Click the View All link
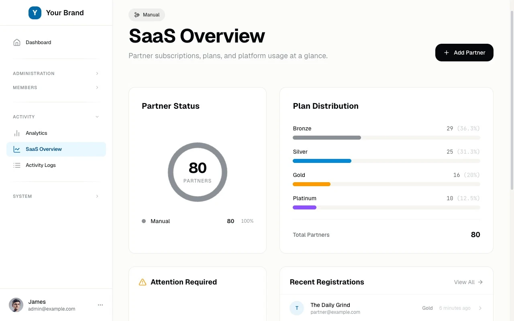Screen dimensions: 514x321 [x=468, y=282]
